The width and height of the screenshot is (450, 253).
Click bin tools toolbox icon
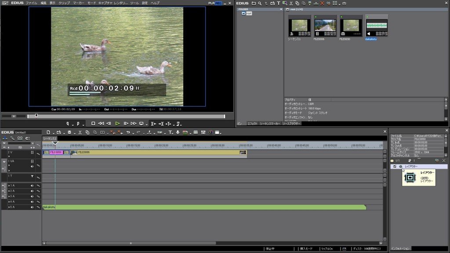click(x=344, y=4)
